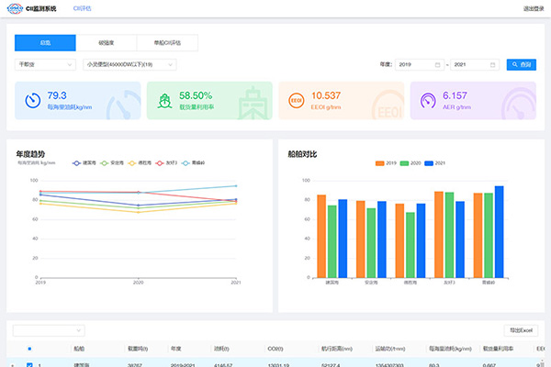Switch to the middle tab

(107, 43)
